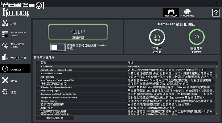Open the Intelligence Engine brain icon
Screen dimensions: 222x123
click(5, 46)
